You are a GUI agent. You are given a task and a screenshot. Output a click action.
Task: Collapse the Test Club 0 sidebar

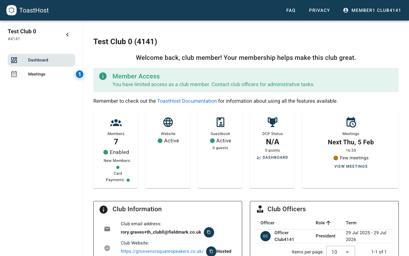tap(67, 34)
